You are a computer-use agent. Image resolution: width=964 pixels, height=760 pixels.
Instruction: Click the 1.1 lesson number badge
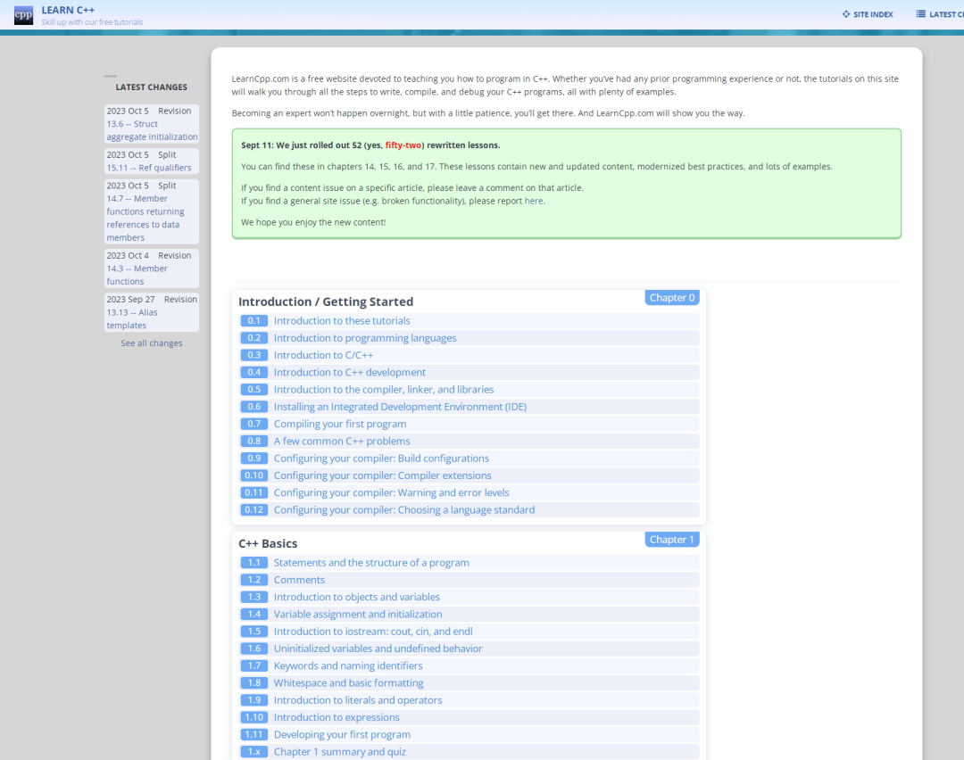[253, 563]
